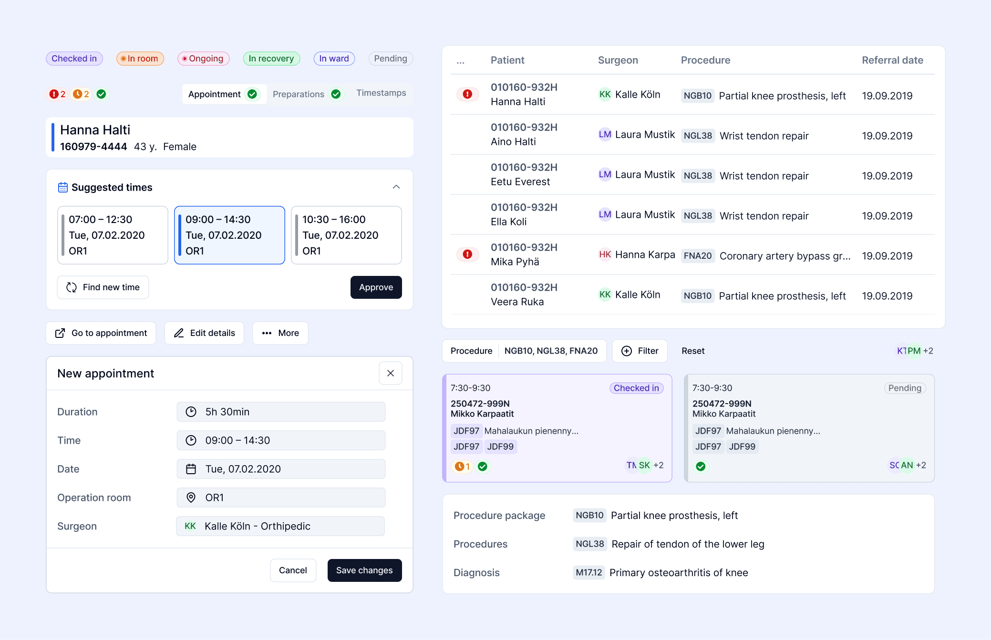The image size is (991, 640).
Task: Click the orange clock count badge showing 2
Action: tap(81, 94)
